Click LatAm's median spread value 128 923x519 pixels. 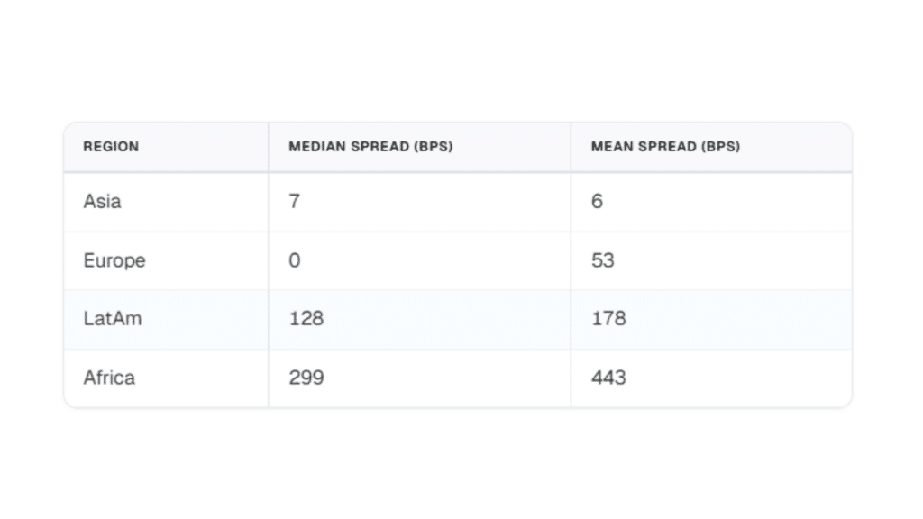[x=306, y=319]
